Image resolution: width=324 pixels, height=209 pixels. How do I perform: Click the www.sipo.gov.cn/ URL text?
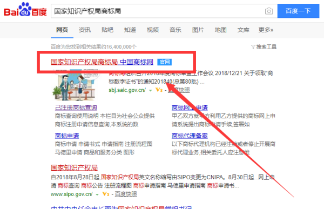72,194
